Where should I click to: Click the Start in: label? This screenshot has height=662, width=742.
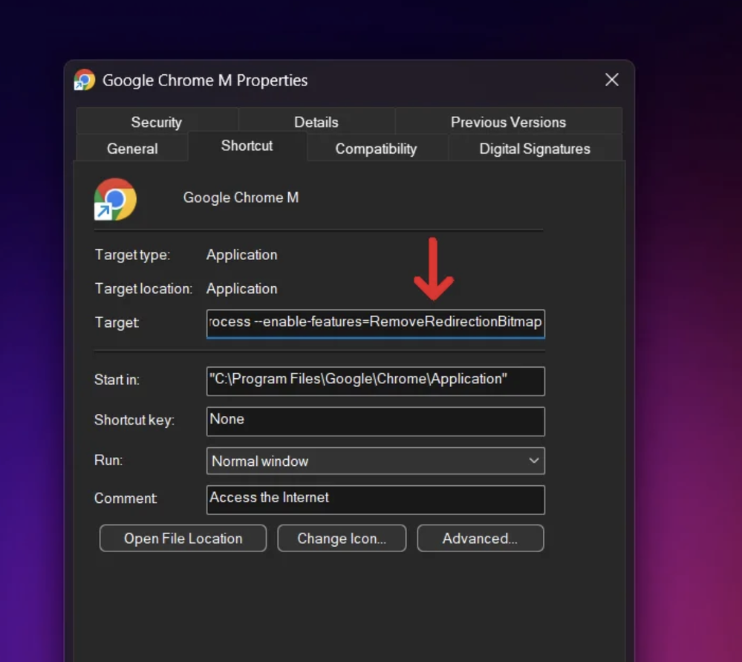point(117,380)
